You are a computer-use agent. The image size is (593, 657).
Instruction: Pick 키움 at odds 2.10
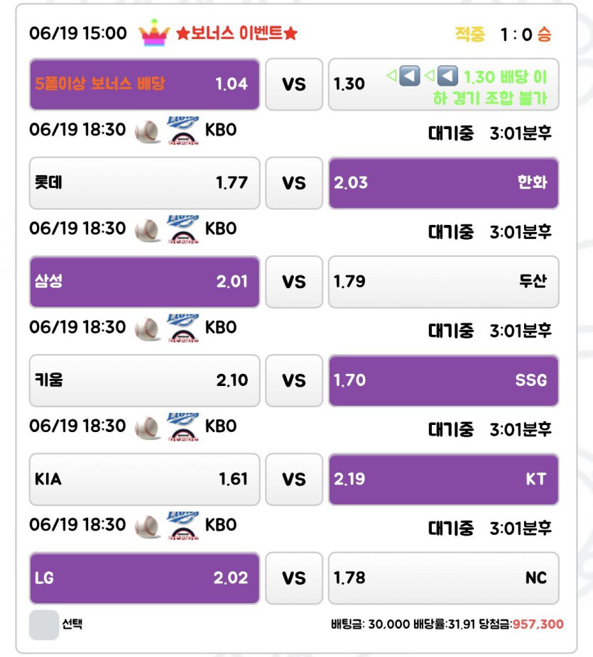click(145, 380)
